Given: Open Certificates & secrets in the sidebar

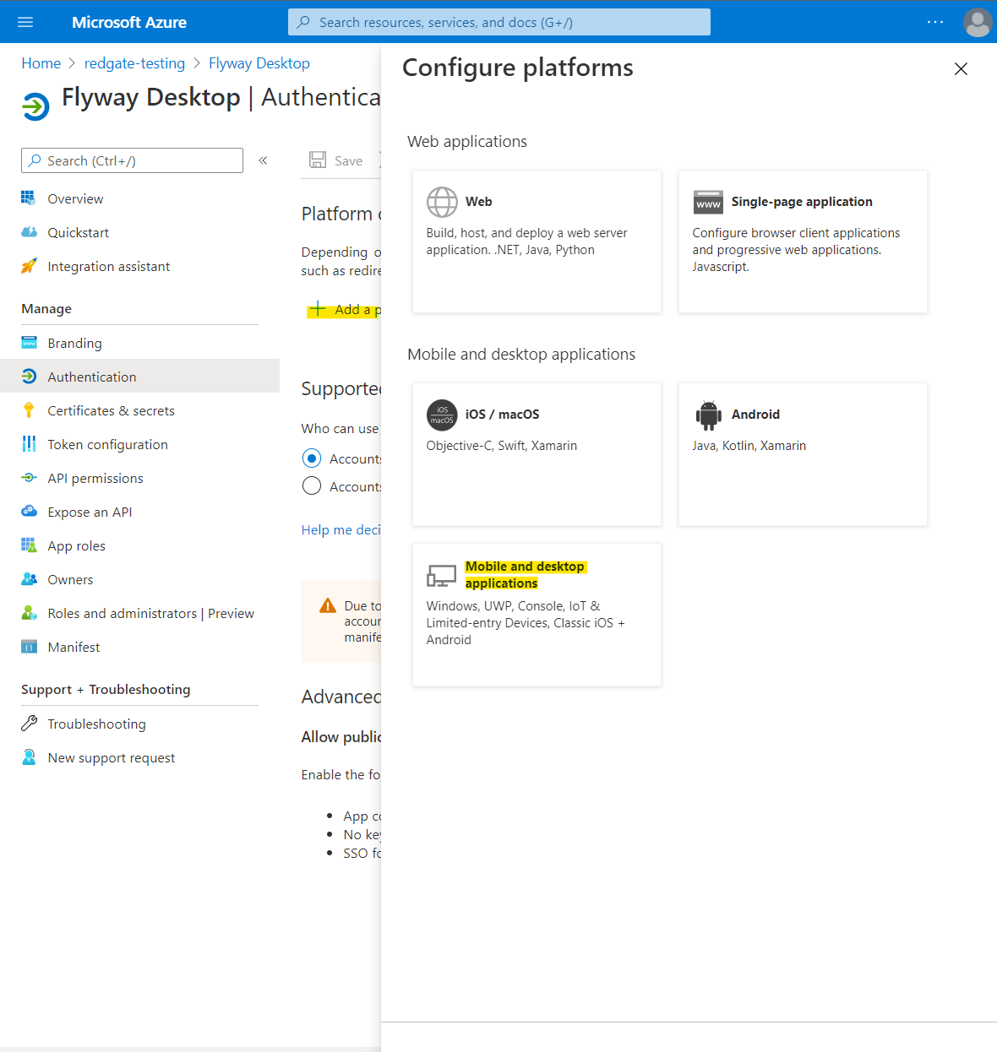Looking at the screenshot, I should point(111,411).
